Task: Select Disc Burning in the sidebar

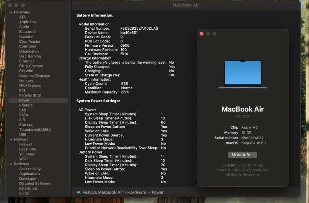Action: [30, 56]
